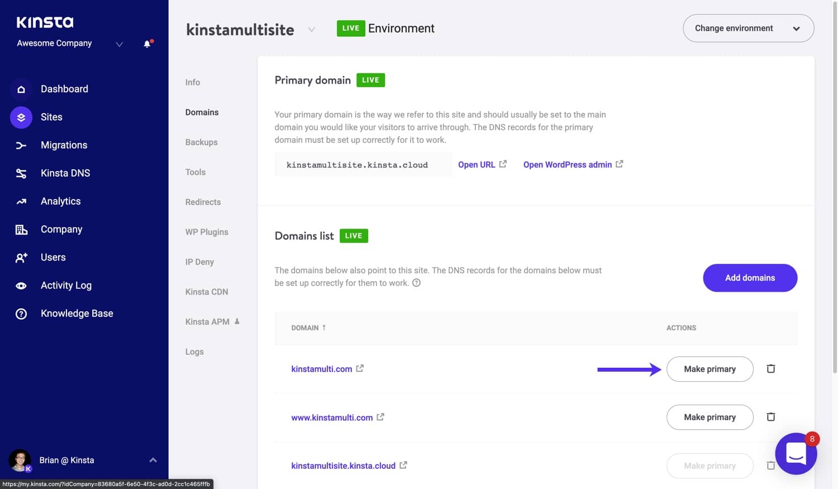Click the Dashboard home icon

[x=21, y=89]
